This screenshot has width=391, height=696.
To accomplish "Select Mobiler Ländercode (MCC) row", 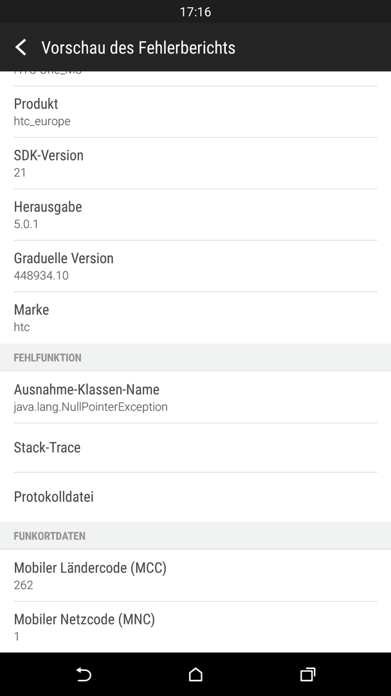I will pos(195,575).
